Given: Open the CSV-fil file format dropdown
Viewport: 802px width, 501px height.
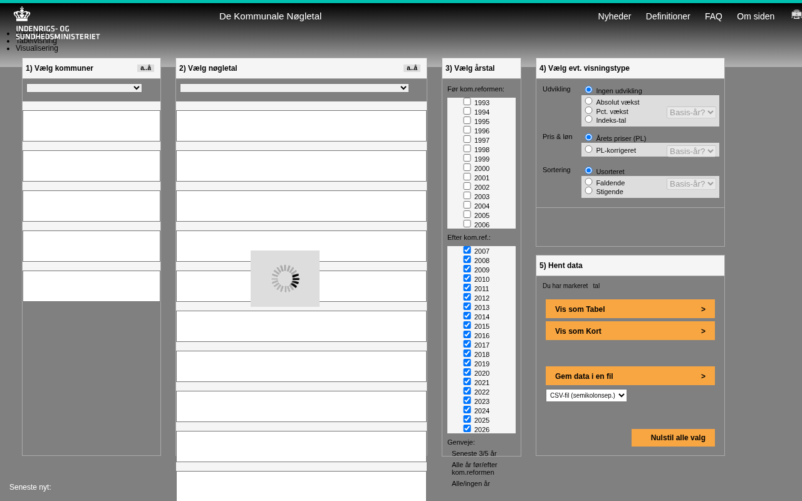Looking at the screenshot, I should pos(586,396).
